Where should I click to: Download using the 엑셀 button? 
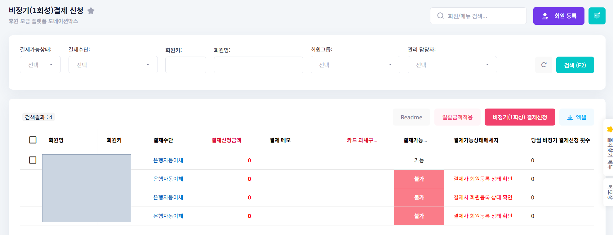click(x=577, y=117)
